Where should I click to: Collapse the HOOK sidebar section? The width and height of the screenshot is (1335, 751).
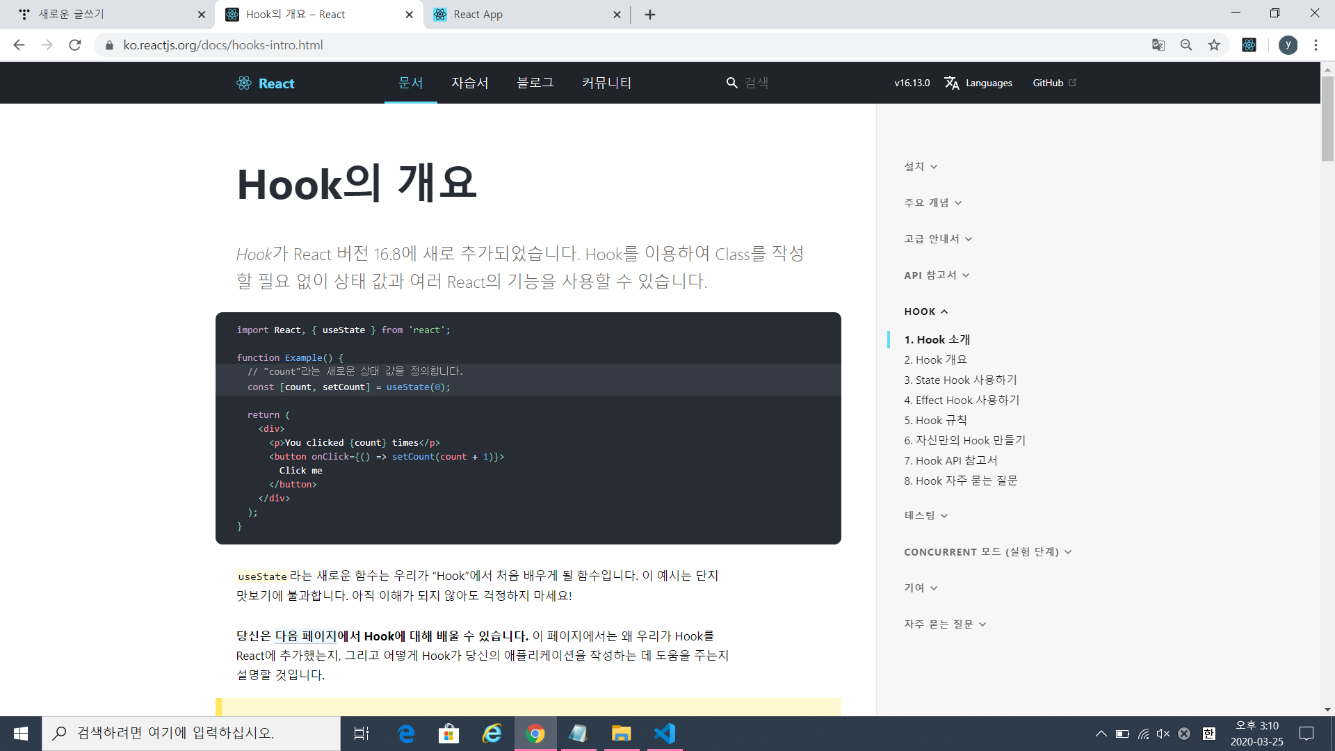[925, 312]
